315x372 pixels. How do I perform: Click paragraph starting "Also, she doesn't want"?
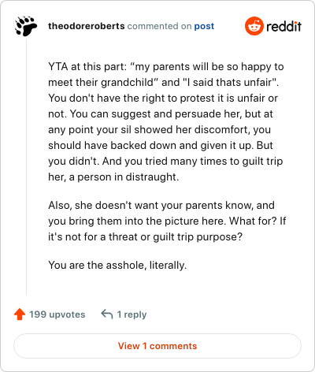tap(167, 221)
